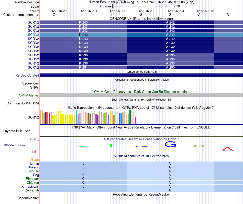
Task: Click the Mouse species label
Action: (34, 171)
